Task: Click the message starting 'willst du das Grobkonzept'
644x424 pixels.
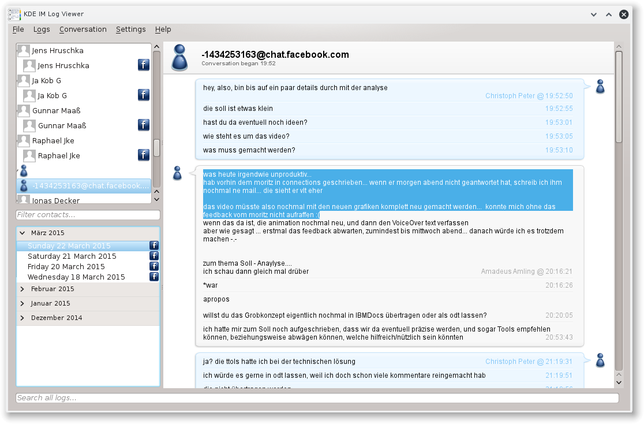Action: (345, 315)
